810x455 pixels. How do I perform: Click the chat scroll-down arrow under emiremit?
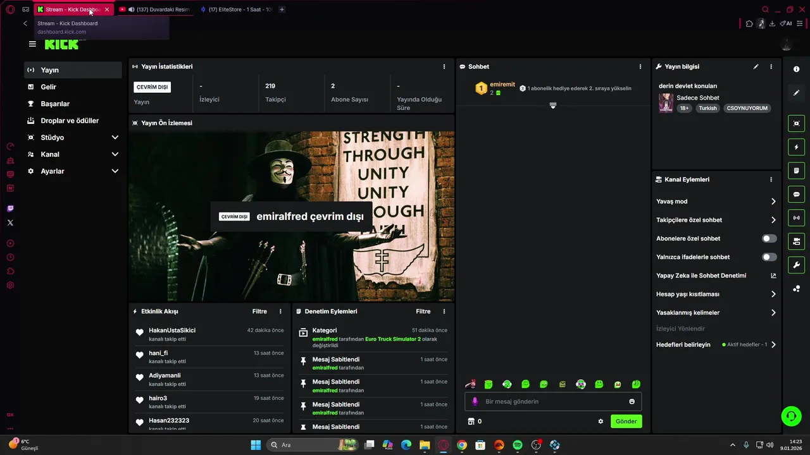coord(552,106)
